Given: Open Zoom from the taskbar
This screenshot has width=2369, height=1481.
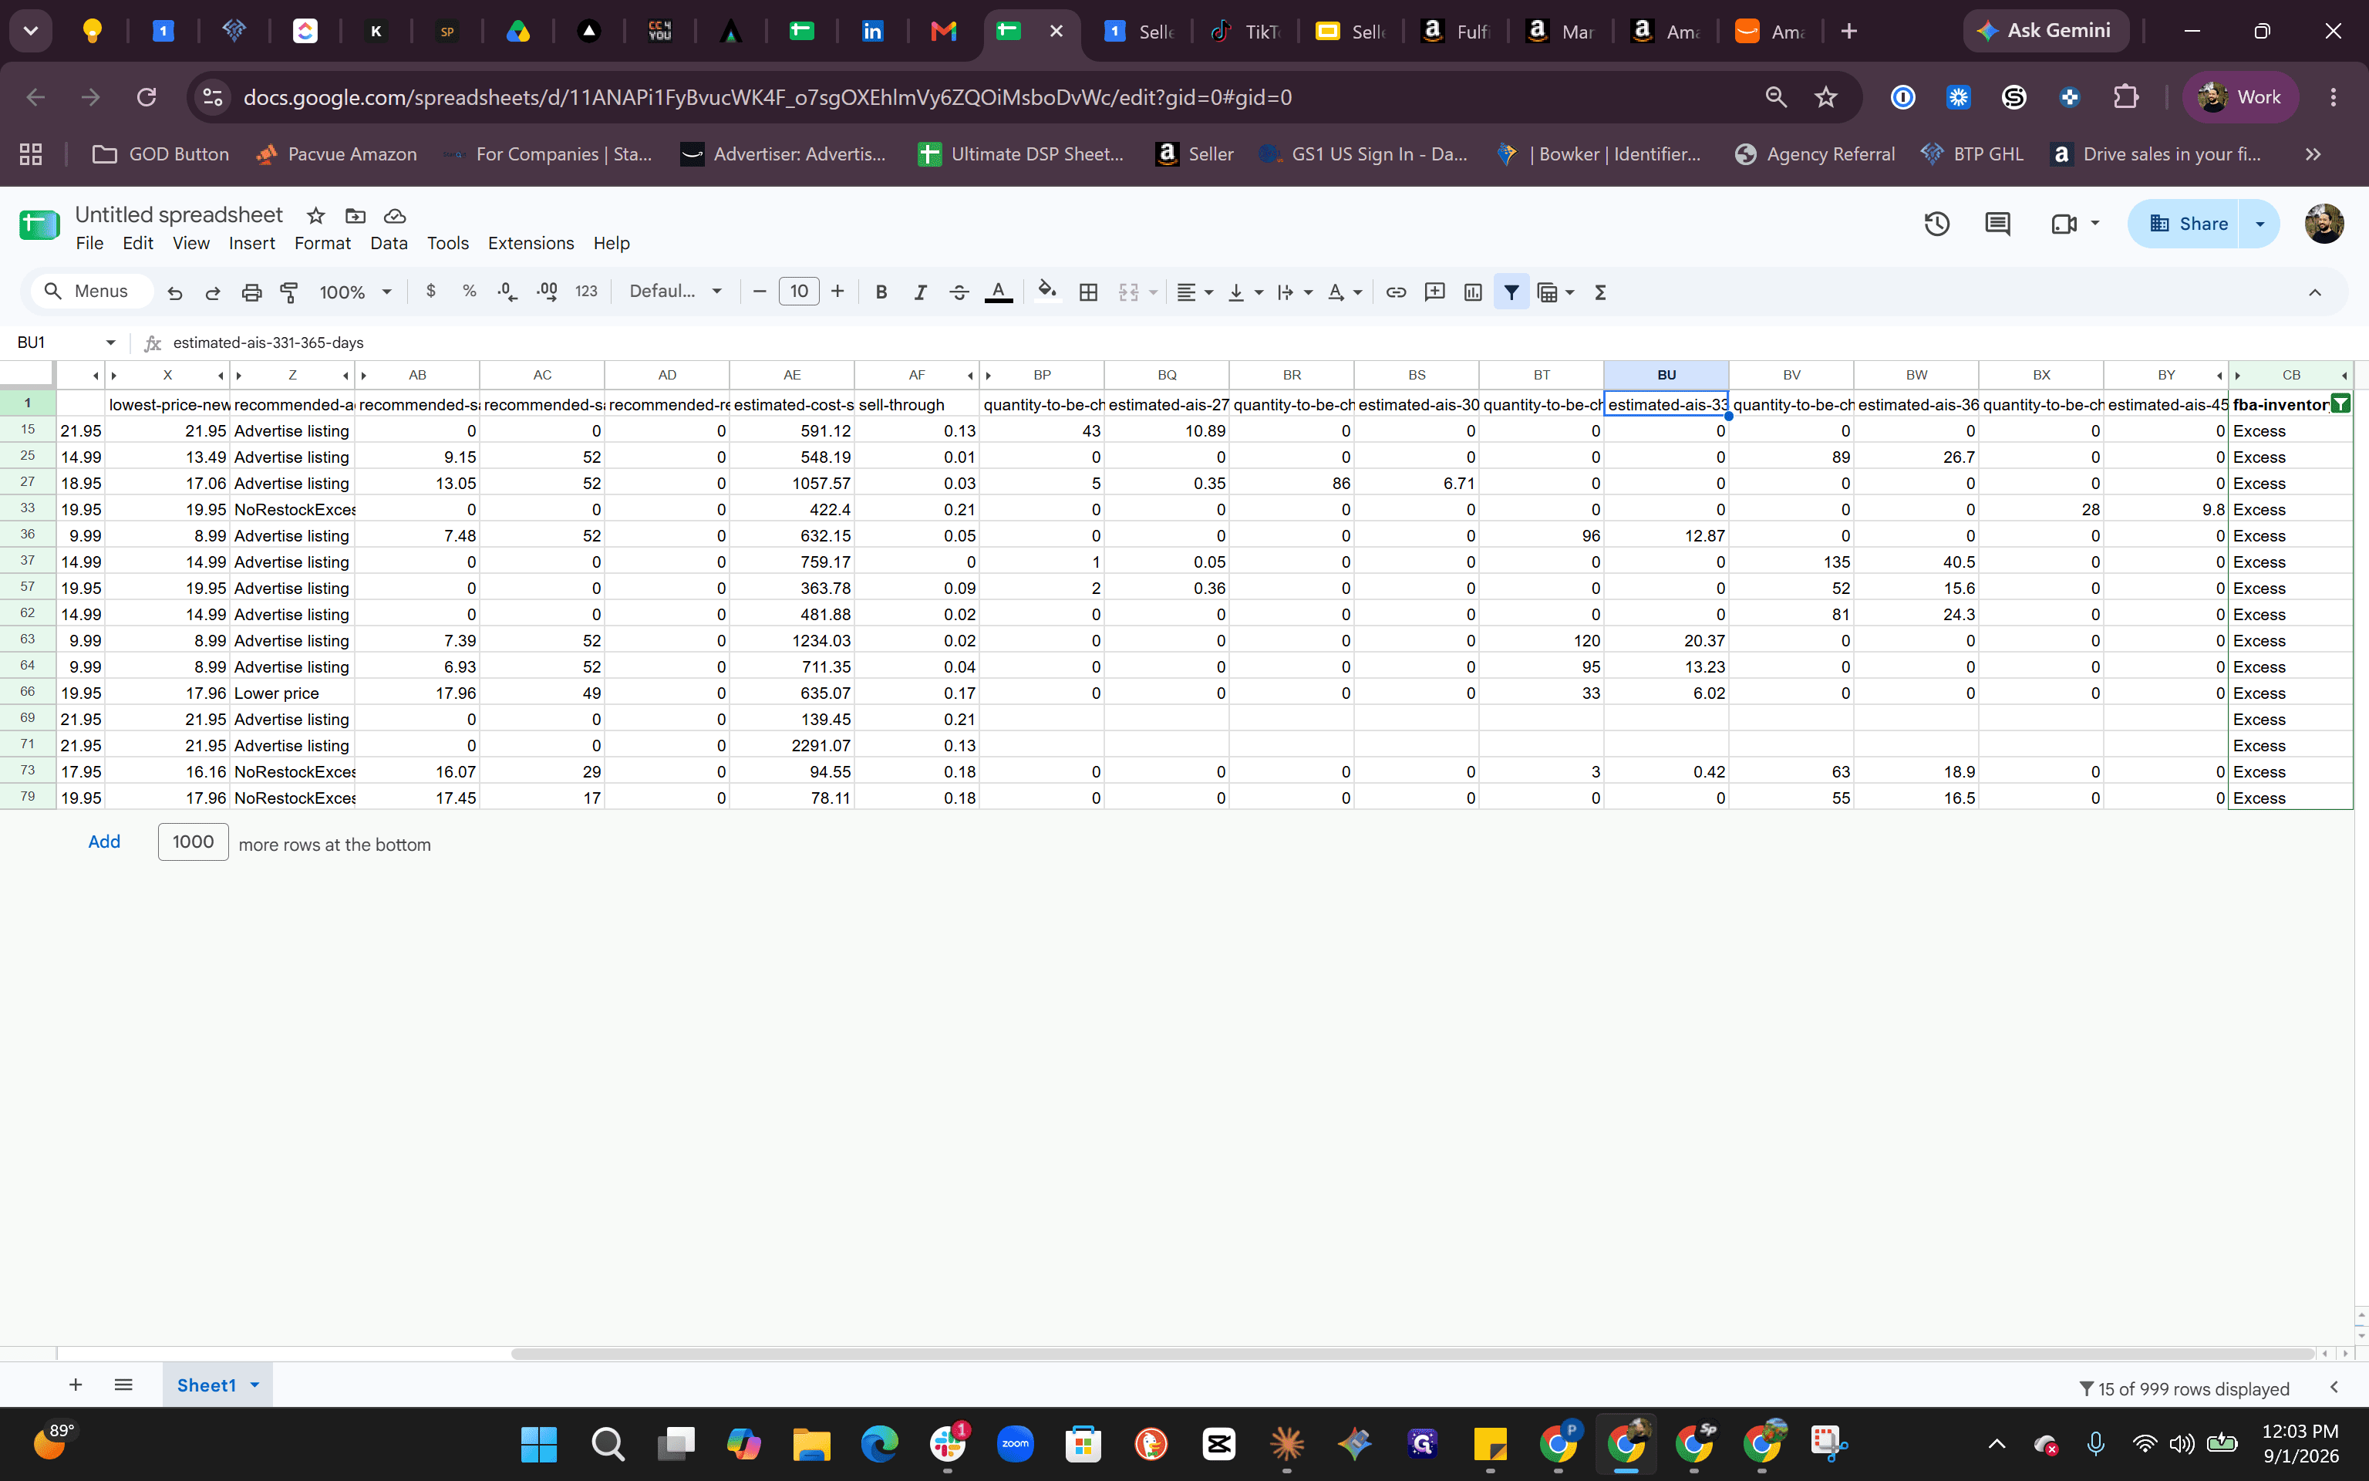Looking at the screenshot, I should tap(1015, 1444).
